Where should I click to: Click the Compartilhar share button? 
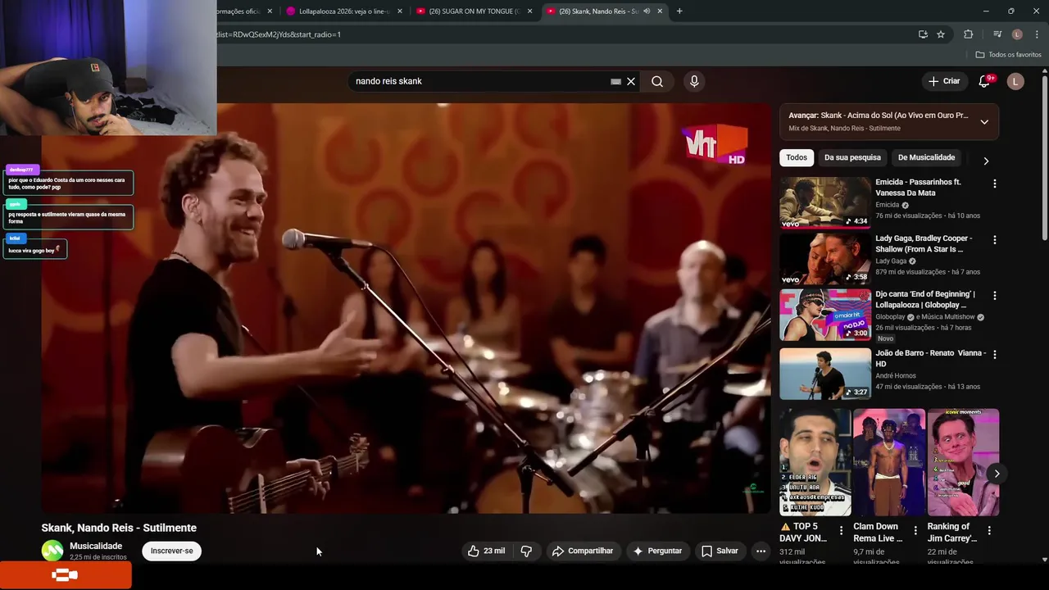pos(583,551)
